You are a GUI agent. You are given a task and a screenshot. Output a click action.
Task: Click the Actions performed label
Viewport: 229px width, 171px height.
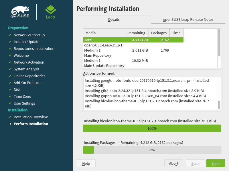[99, 74]
